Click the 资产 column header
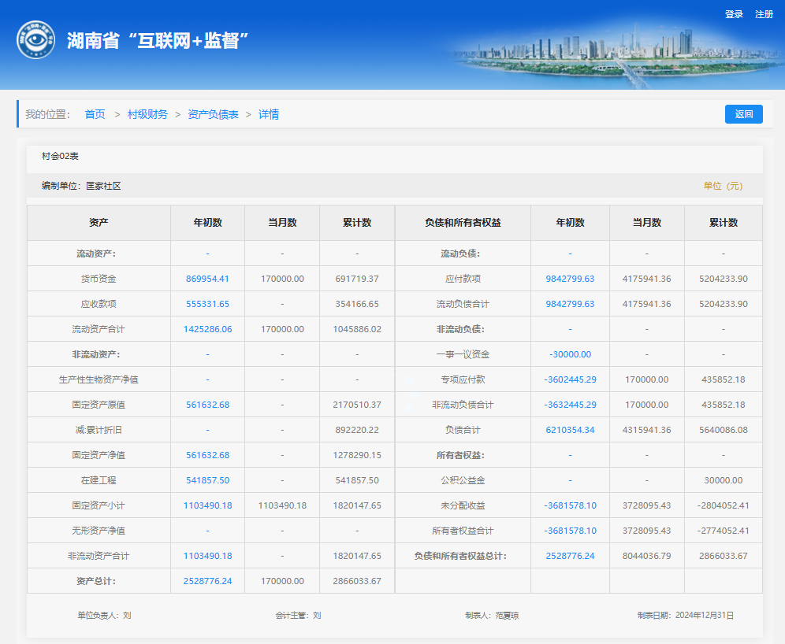785x644 pixels. [98, 223]
